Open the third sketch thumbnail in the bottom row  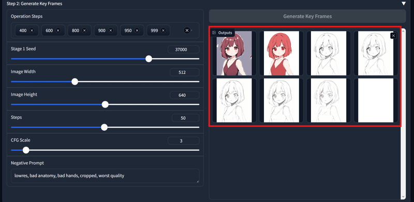(x=329, y=100)
